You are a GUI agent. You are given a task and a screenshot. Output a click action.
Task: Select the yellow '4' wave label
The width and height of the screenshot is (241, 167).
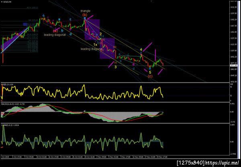click(x=141, y=49)
